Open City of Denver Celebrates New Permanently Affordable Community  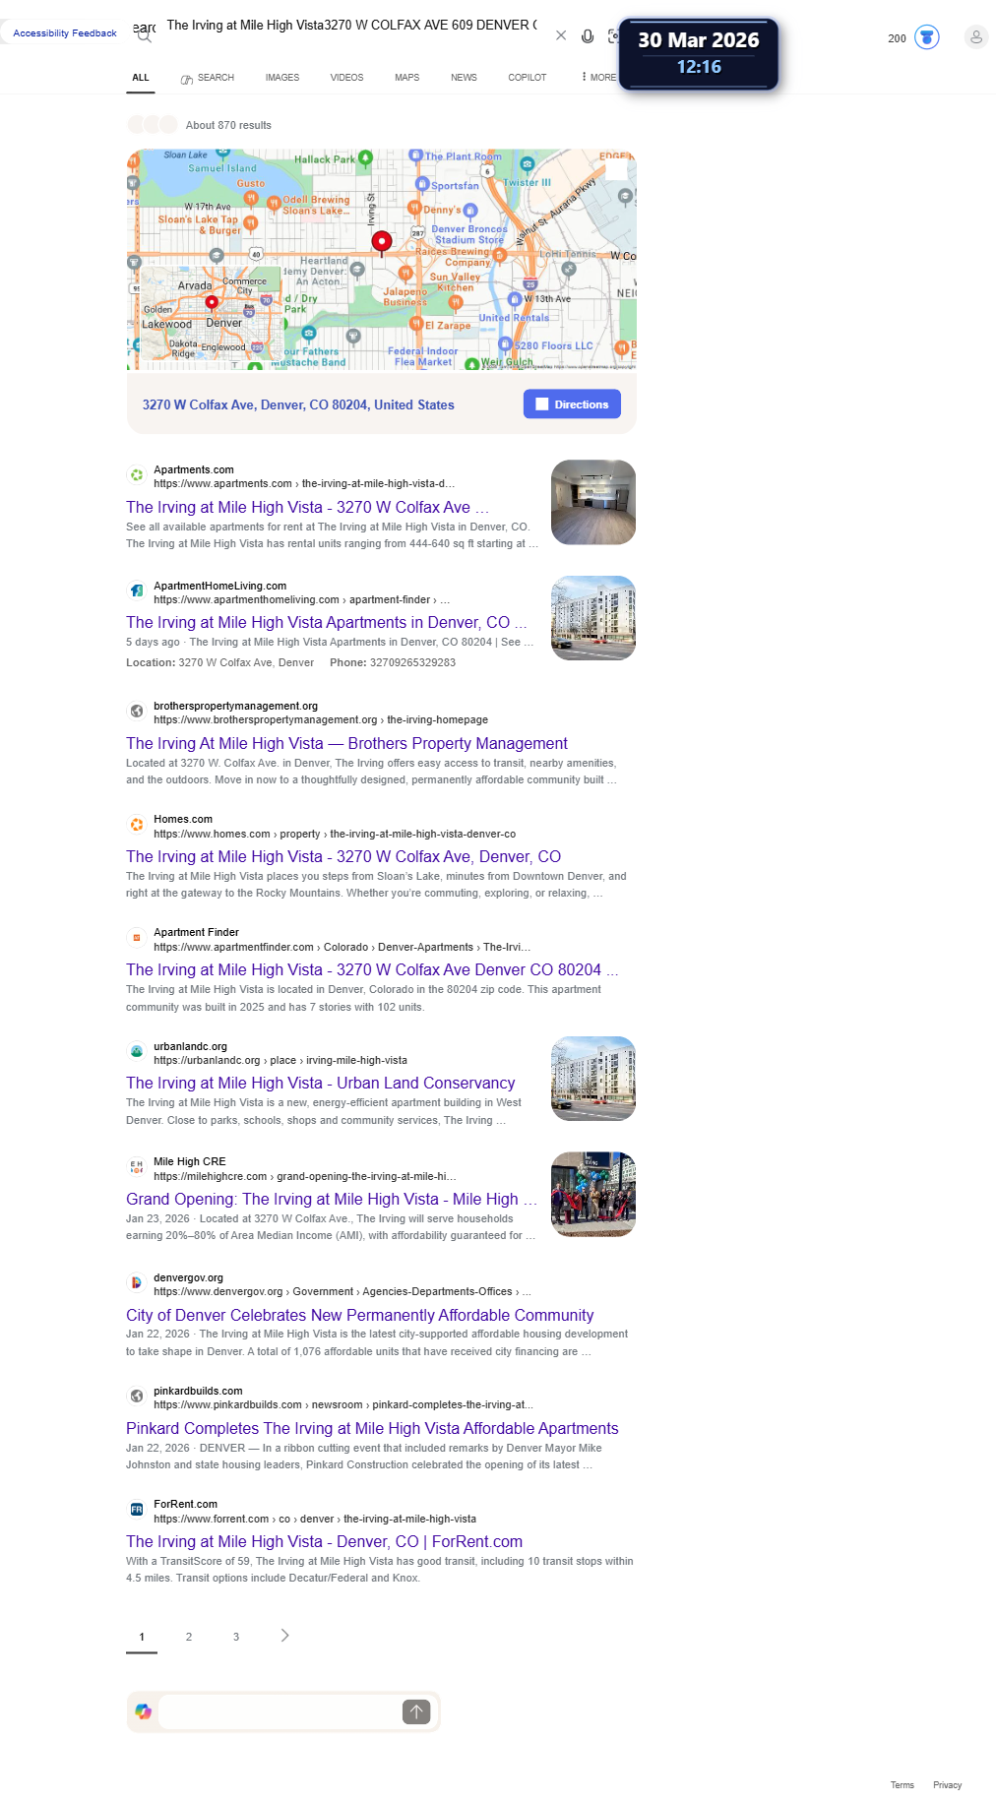pyautogui.click(x=360, y=1315)
